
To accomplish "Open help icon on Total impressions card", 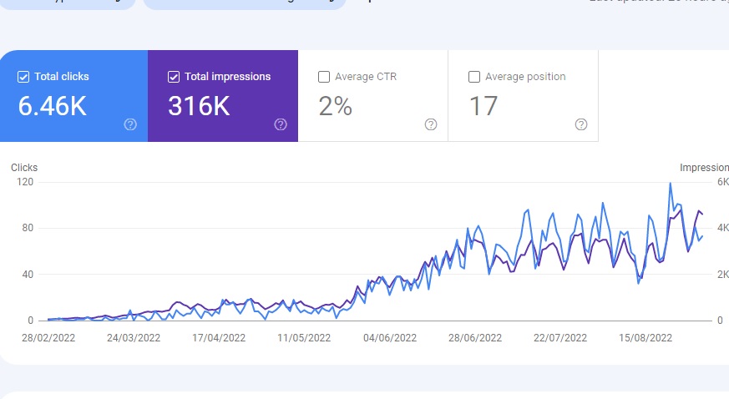I will [x=281, y=124].
